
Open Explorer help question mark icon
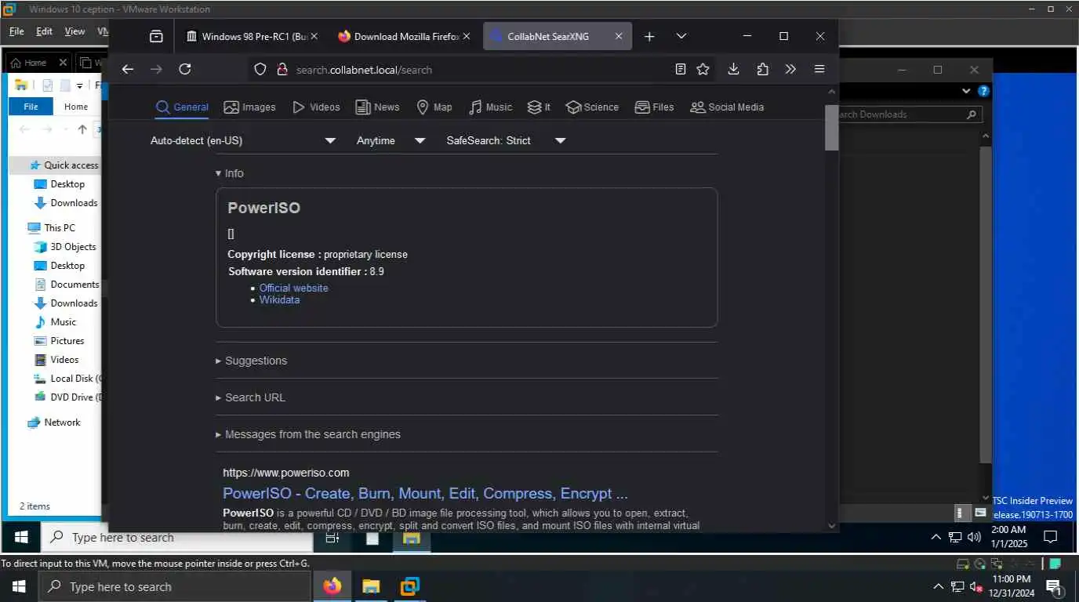pyautogui.click(x=984, y=91)
